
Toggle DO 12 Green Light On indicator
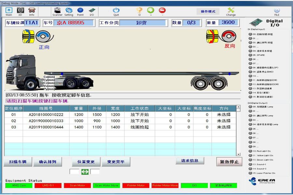pos(250,160)
